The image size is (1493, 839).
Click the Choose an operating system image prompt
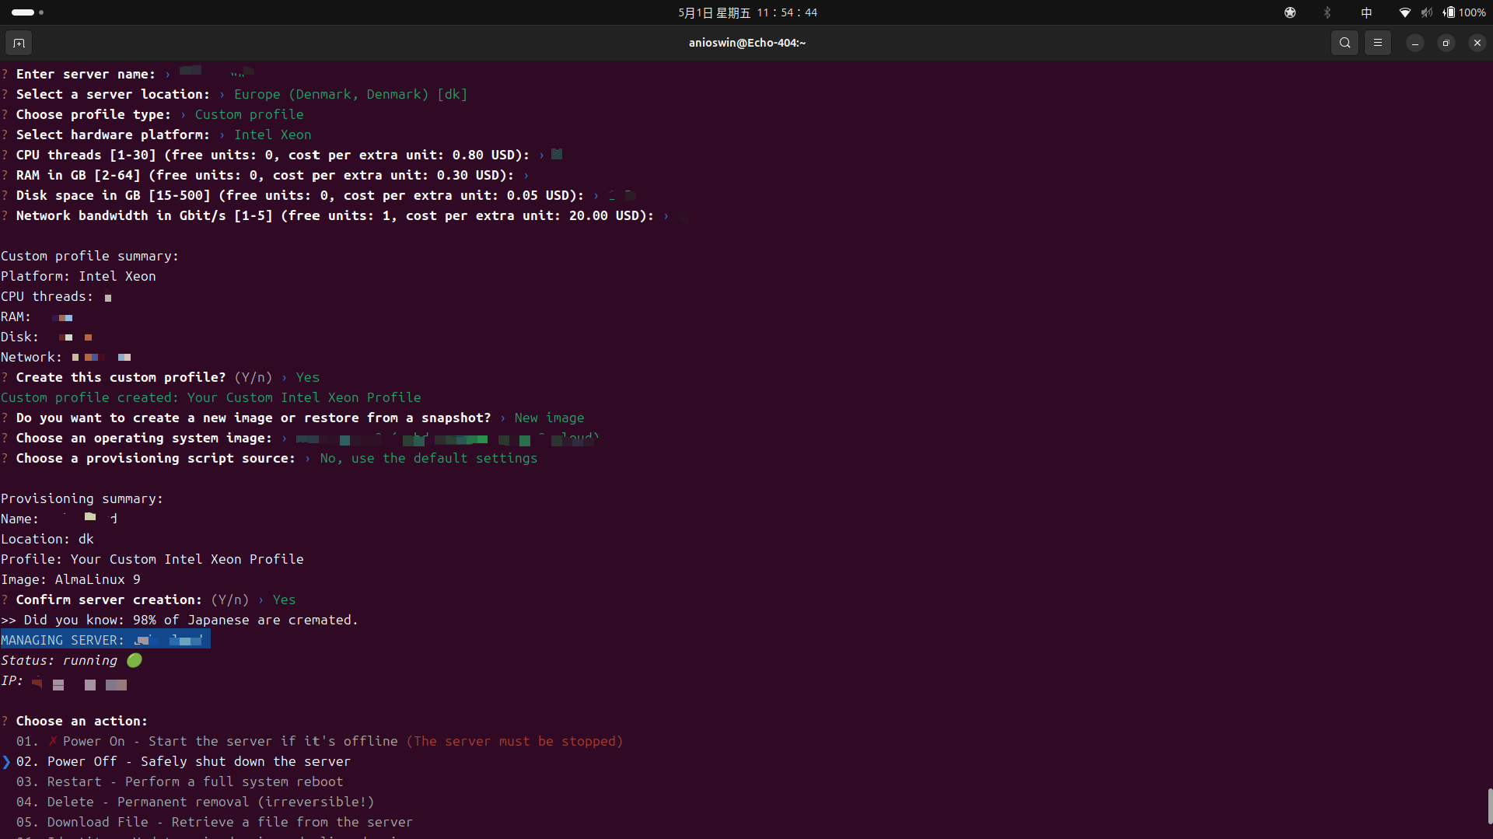click(x=144, y=438)
